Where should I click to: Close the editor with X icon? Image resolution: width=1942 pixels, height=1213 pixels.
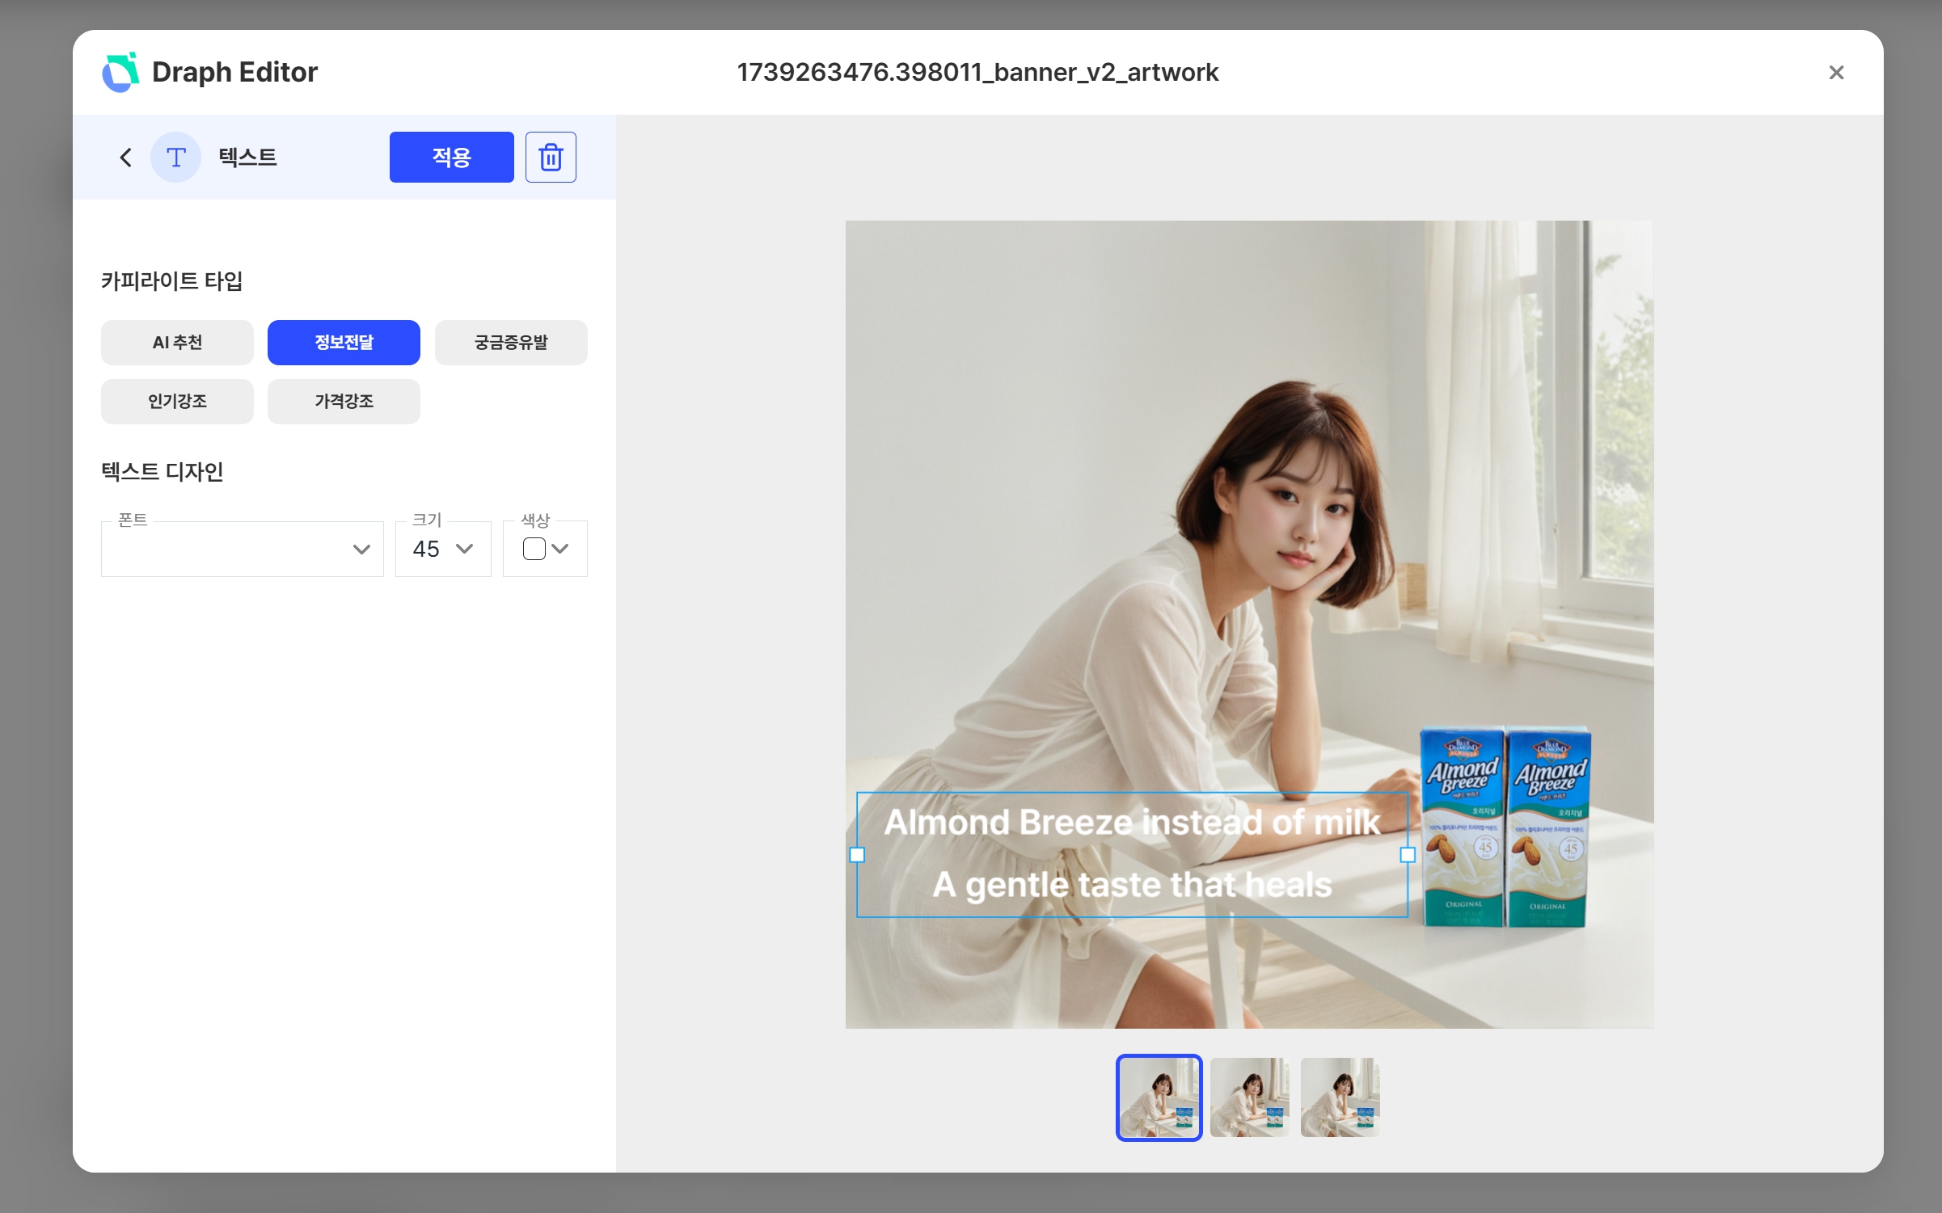tap(1836, 73)
